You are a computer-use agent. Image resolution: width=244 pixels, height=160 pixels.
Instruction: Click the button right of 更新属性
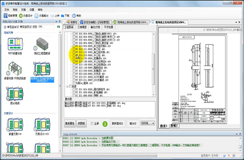pos(81,124)
